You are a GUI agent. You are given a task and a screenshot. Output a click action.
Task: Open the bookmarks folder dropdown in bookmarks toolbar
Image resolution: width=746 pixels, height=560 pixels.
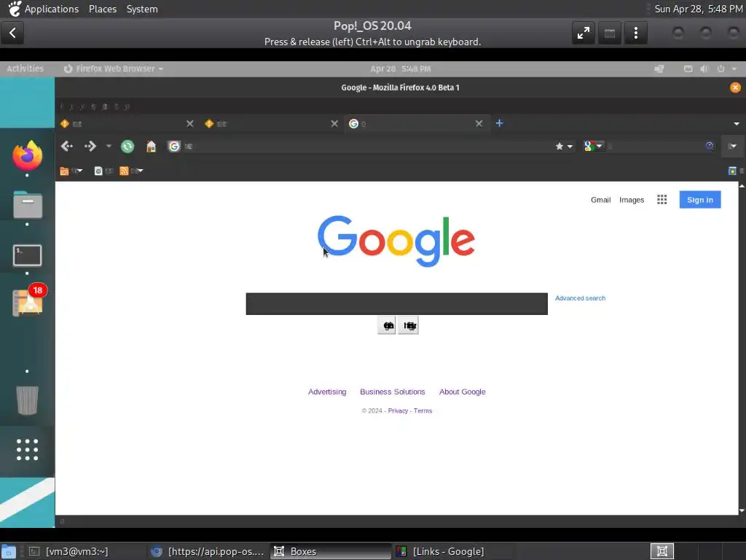[71, 171]
